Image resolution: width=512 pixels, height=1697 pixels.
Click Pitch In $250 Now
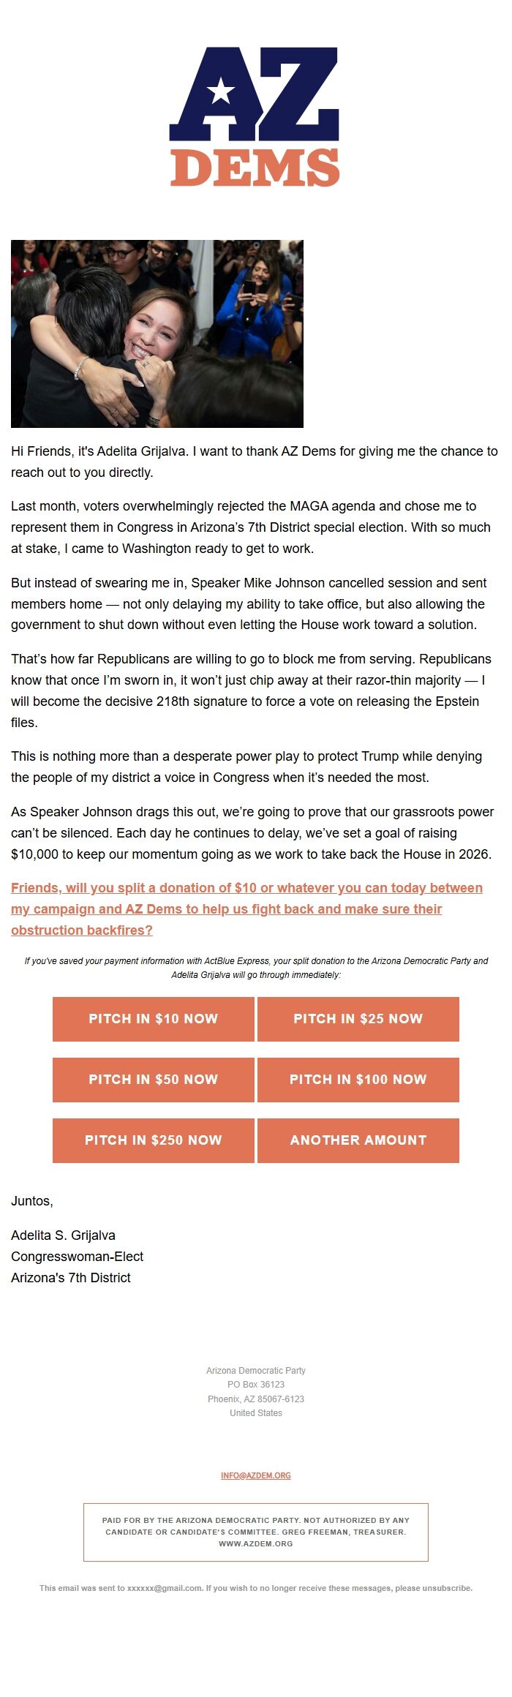point(154,1140)
